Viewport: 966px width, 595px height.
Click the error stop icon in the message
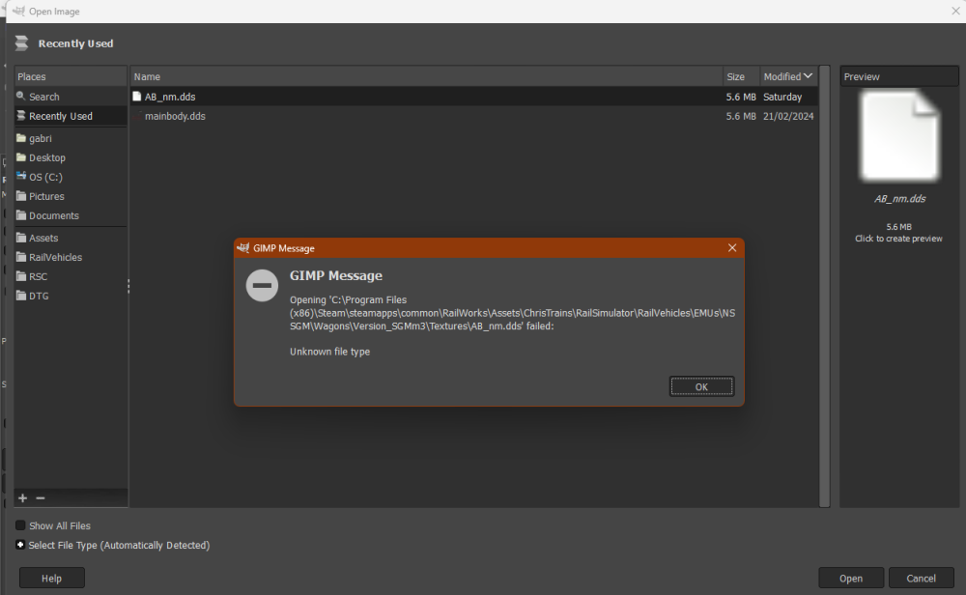[x=262, y=286]
